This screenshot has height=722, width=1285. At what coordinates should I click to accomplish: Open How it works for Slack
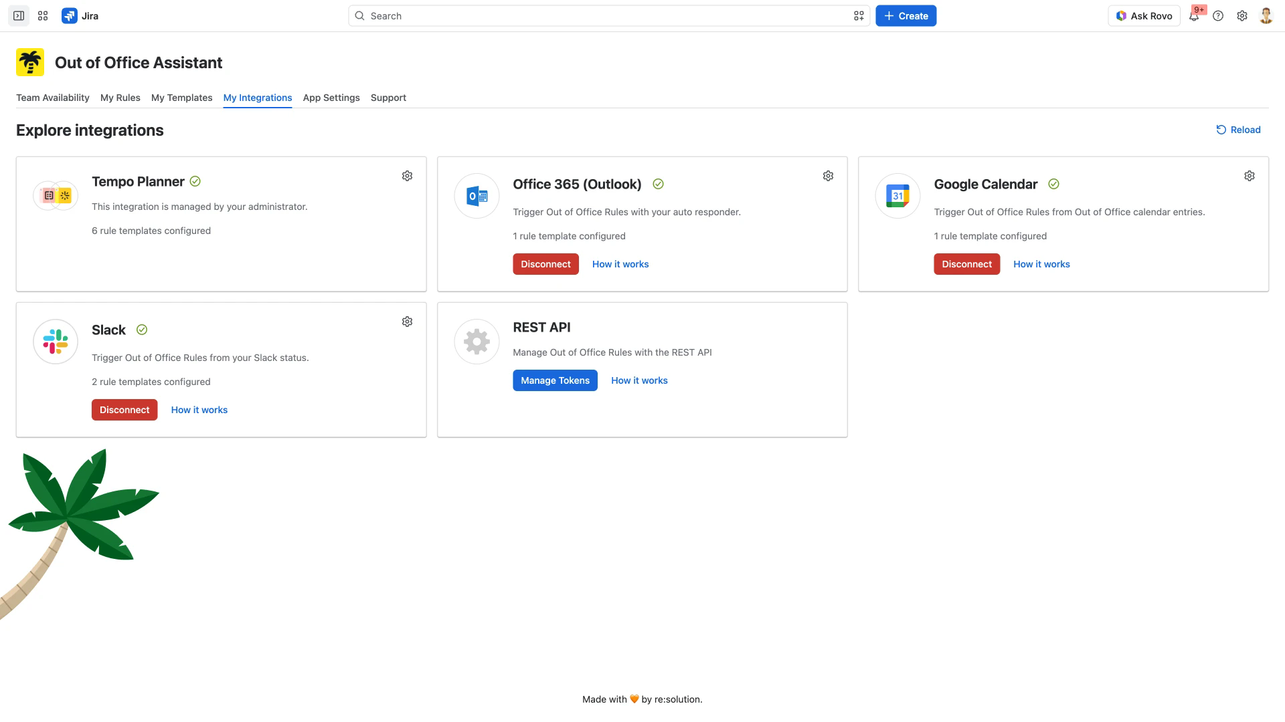coord(199,410)
